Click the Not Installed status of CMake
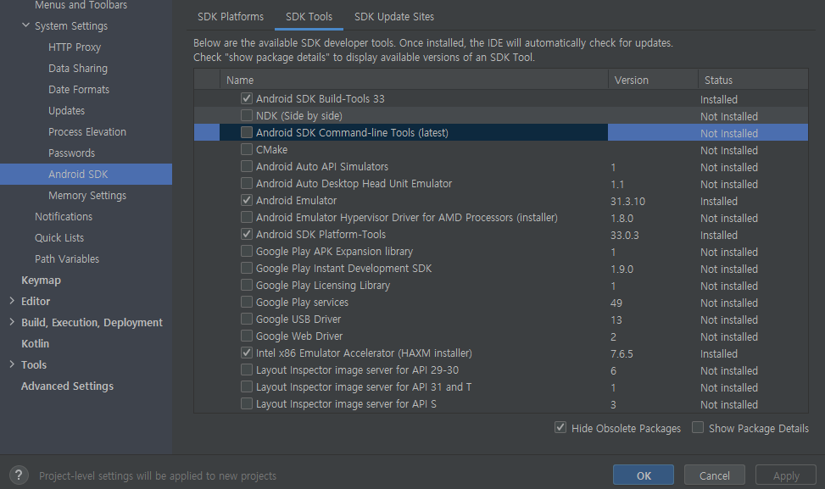 pyautogui.click(x=729, y=150)
